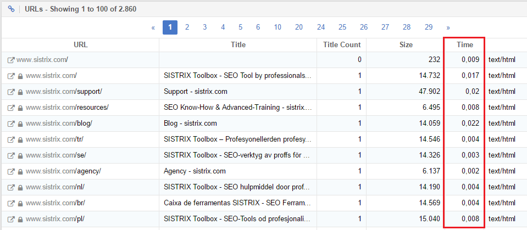Jump to page 29

pos(429,27)
